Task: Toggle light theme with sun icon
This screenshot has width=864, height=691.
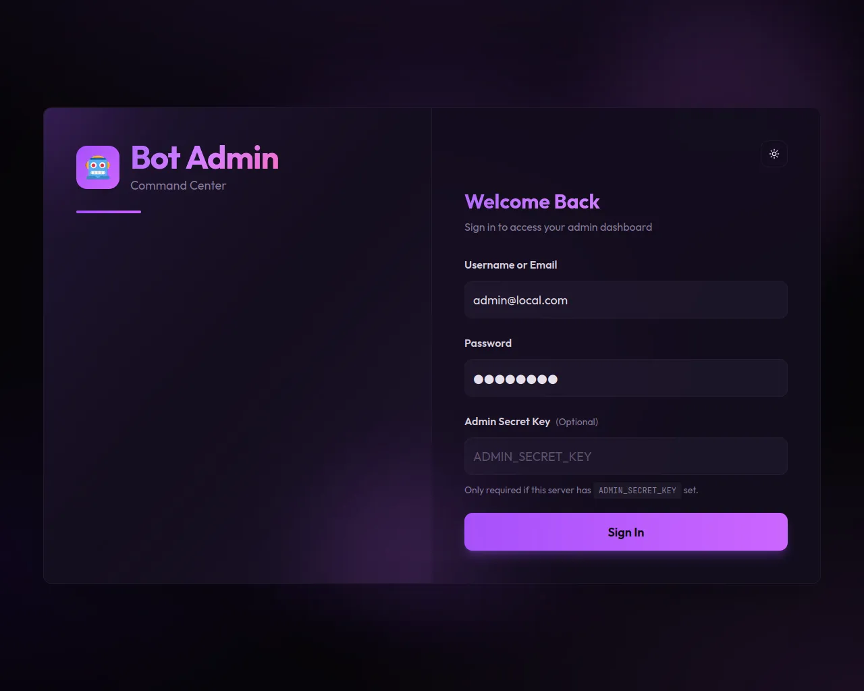Action: point(774,154)
